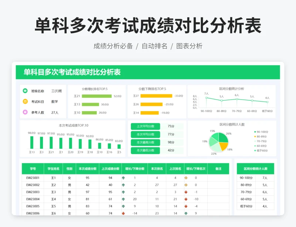Screen dimensions: 296x227
Task: Click the 增长/下降名次 column header
Action: pos(196,168)
